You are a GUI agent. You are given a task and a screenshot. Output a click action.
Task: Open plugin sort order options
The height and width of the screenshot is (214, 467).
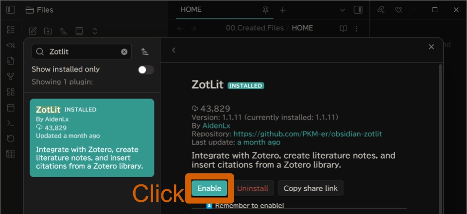pos(145,52)
